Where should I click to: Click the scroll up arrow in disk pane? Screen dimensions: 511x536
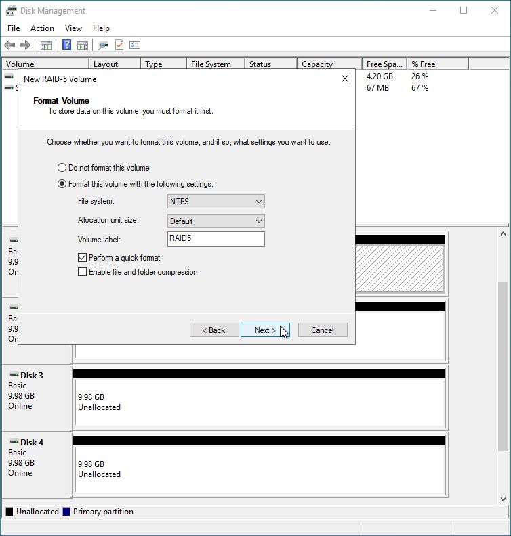tap(503, 233)
